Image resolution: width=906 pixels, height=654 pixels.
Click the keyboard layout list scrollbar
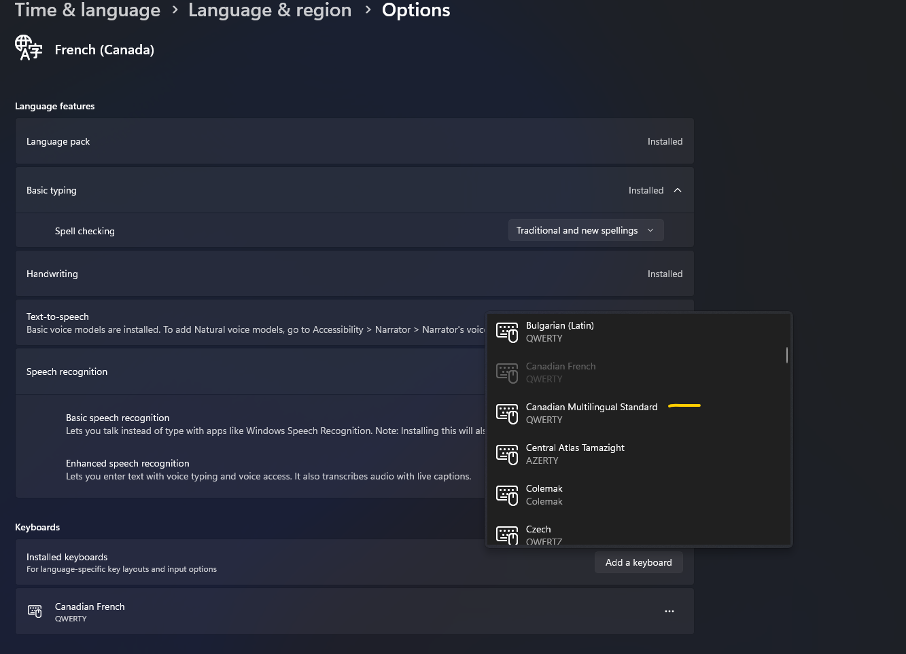pos(787,355)
